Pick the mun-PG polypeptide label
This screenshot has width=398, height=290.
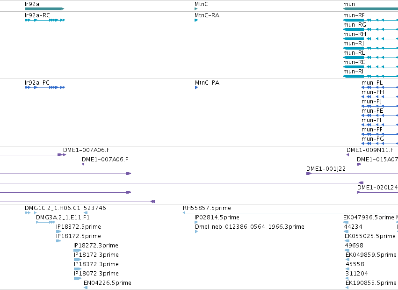pyautogui.click(x=373, y=139)
